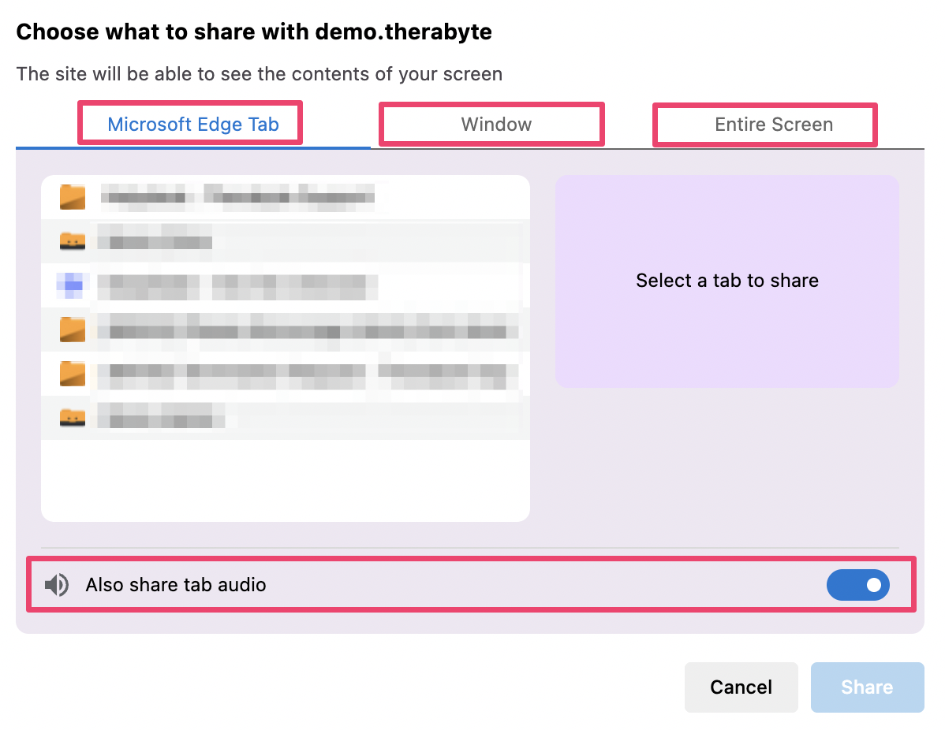Viewport: 945px width, 730px height.
Task: Select the Entire Screen tab
Action: pyautogui.click(x=774, y=124)
